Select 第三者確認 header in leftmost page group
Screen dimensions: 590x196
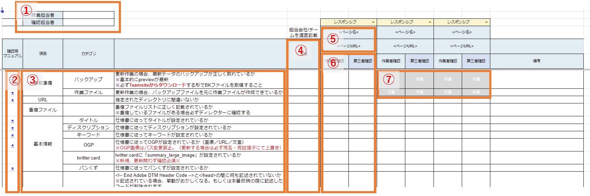pyautogui.click(x=363, y=61)
